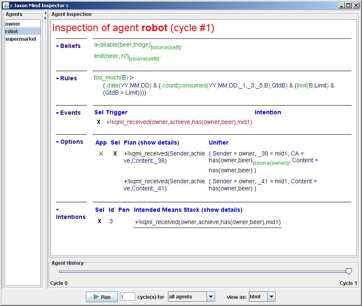Click the event trigger +!kqml_received text
Screen dimensions: 362x306
tap(179, 122)
